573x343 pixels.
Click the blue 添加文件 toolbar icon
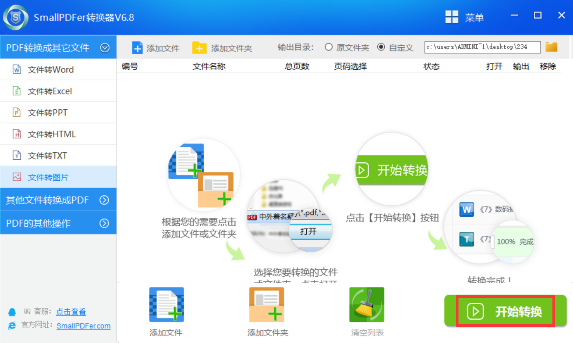(137, 48)
